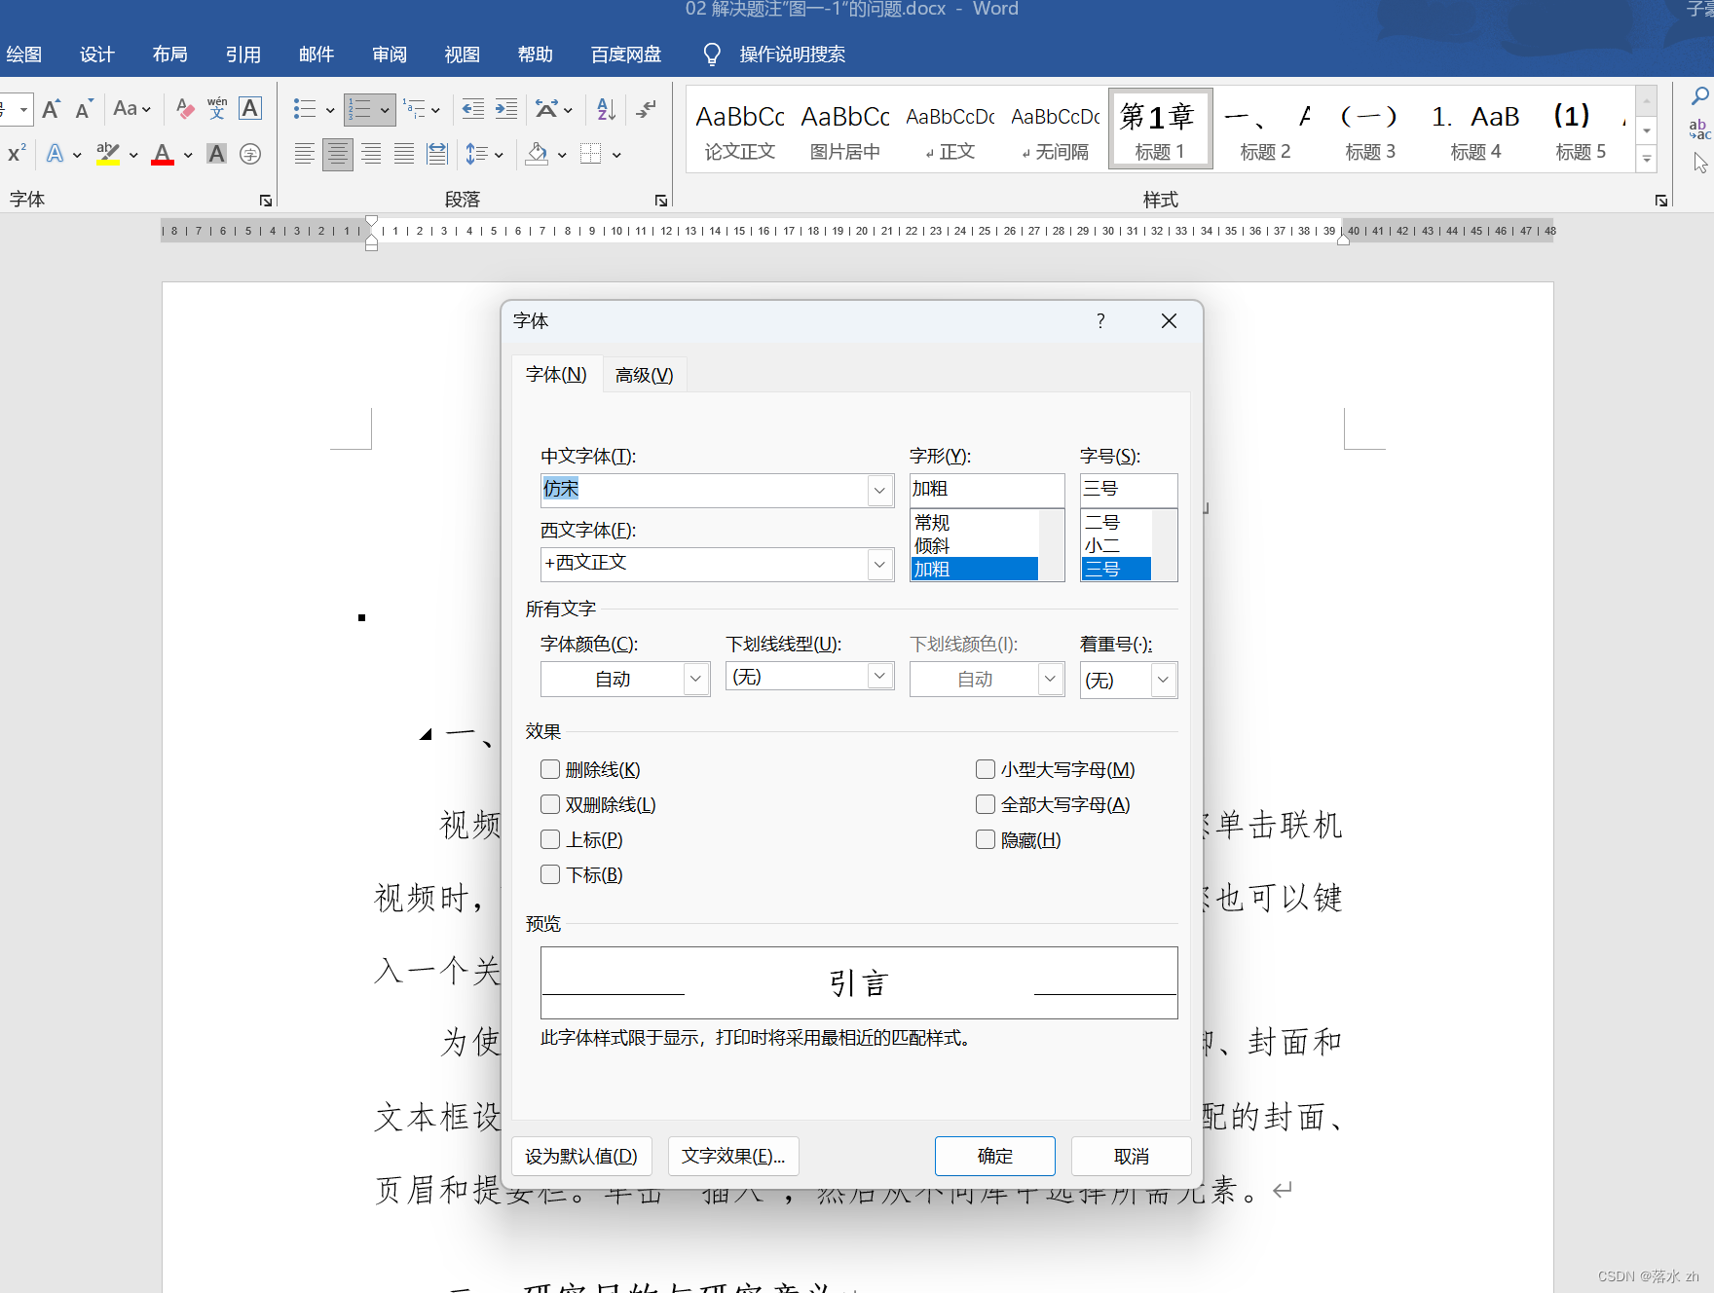
Task: Click the enclosed character icon
Action: tap(250, 154)
